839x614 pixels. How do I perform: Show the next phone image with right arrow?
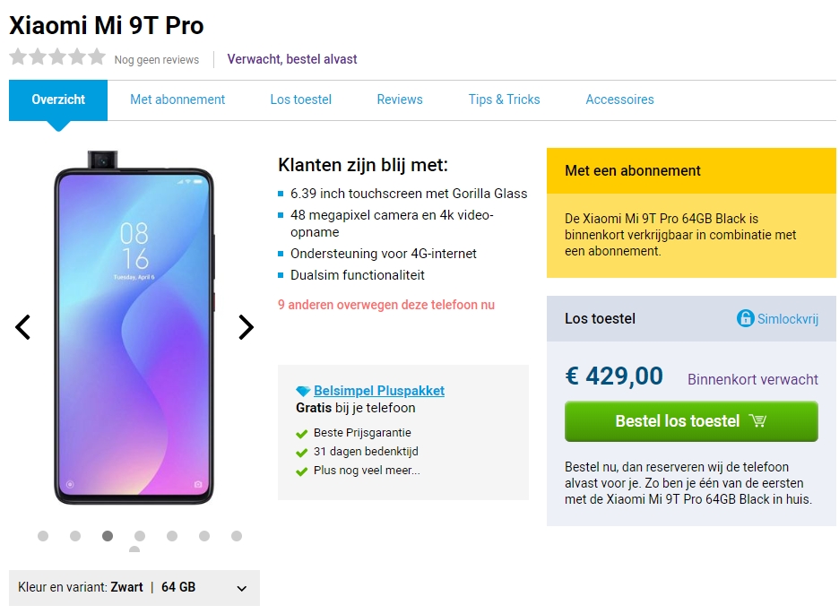(246, 327)
